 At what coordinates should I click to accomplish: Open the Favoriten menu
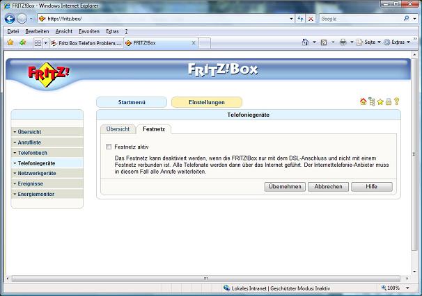click(88, 31)
